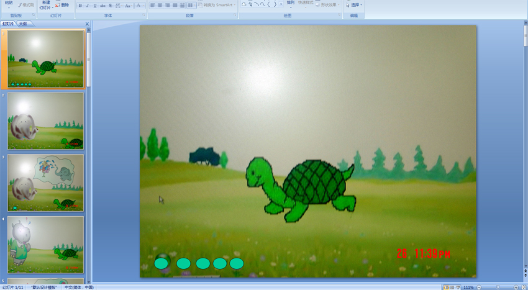The height and width of the screenshot is (290, 528).
Task: Underline text with the U icon
Action: 95,6
